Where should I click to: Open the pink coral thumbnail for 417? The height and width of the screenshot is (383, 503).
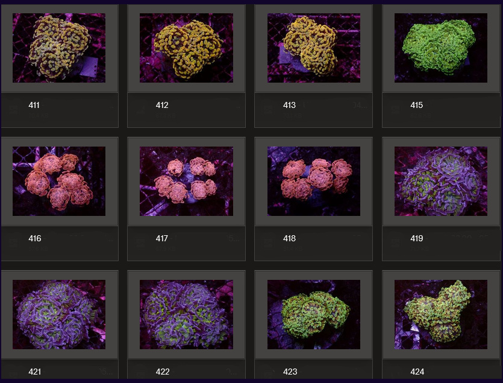[x=186, y=181]
